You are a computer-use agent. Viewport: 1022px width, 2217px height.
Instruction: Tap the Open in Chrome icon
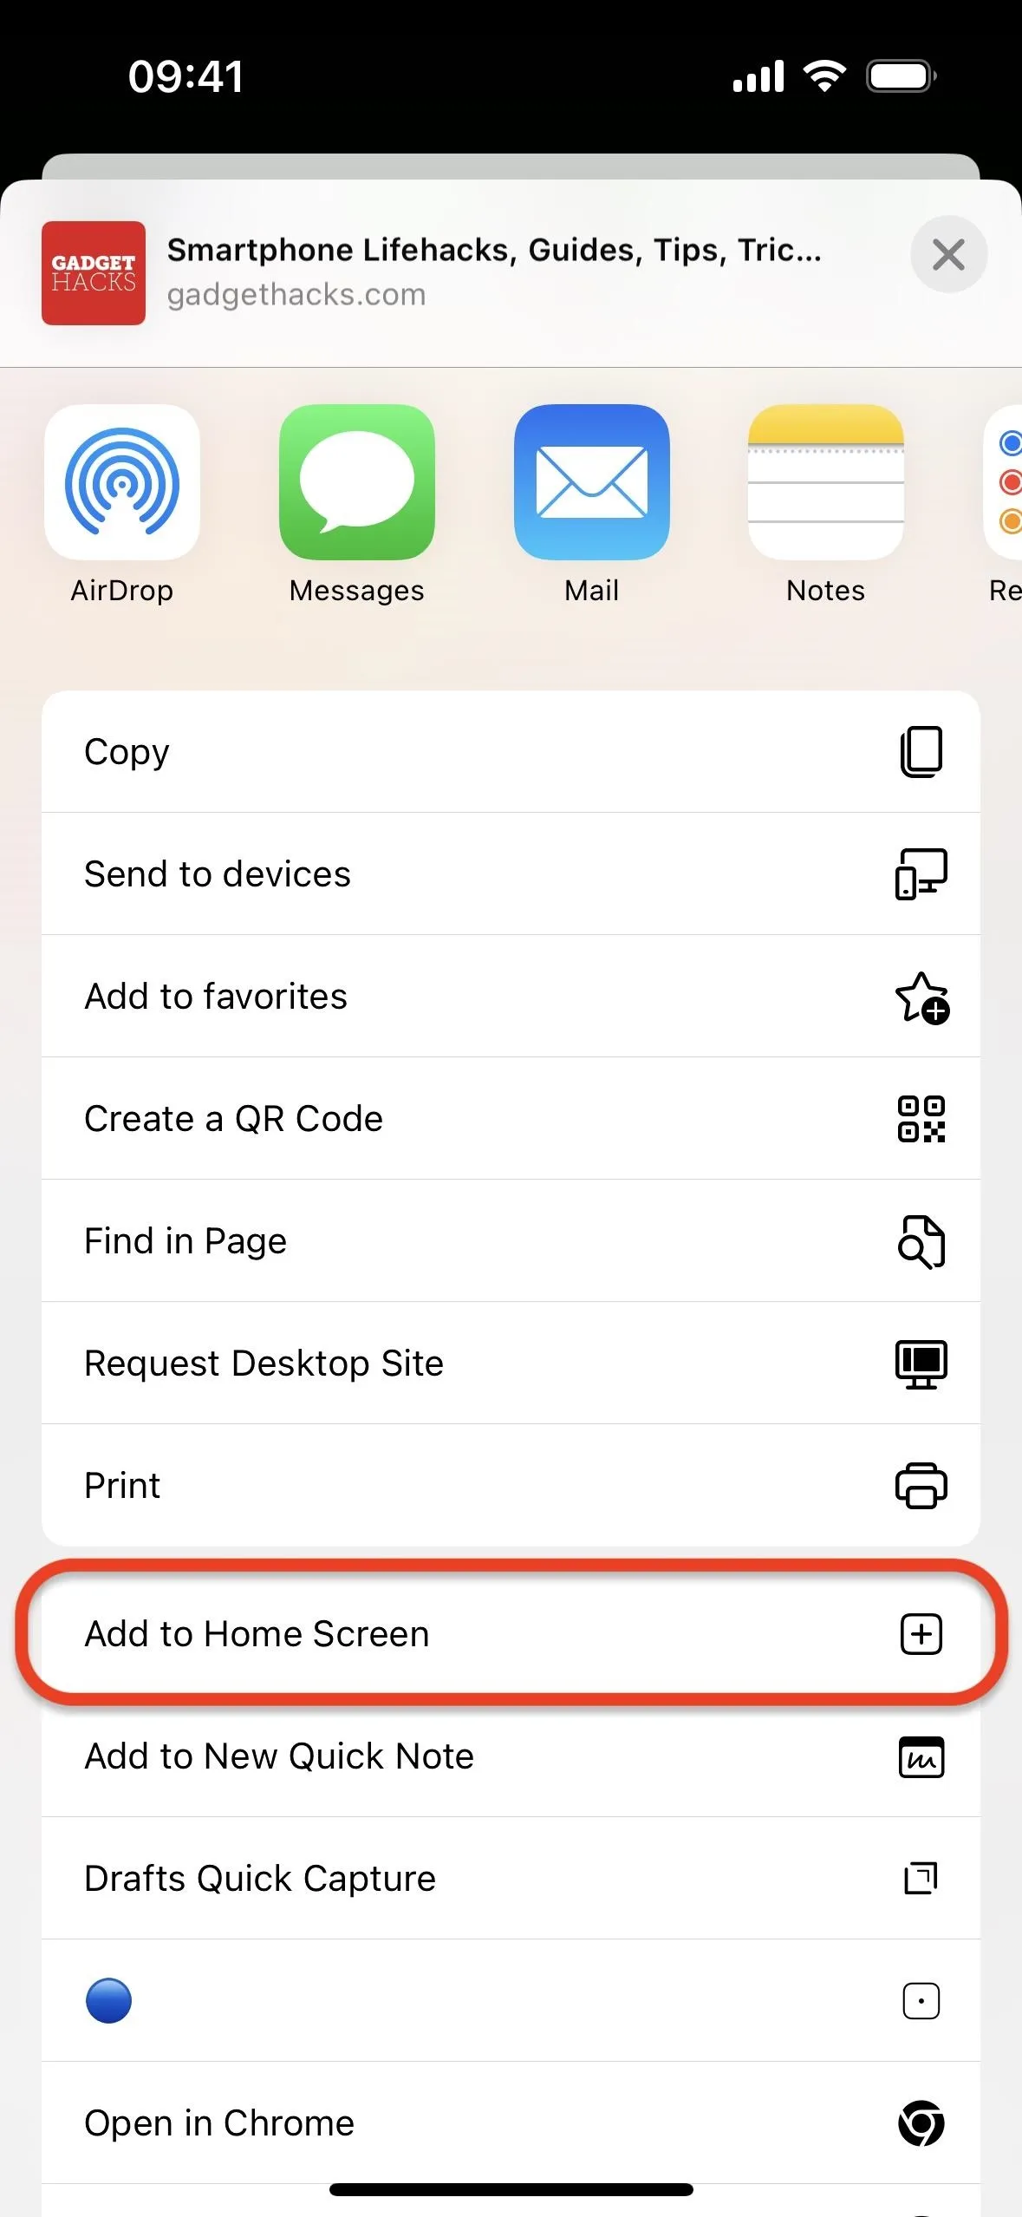(921, 2123)
